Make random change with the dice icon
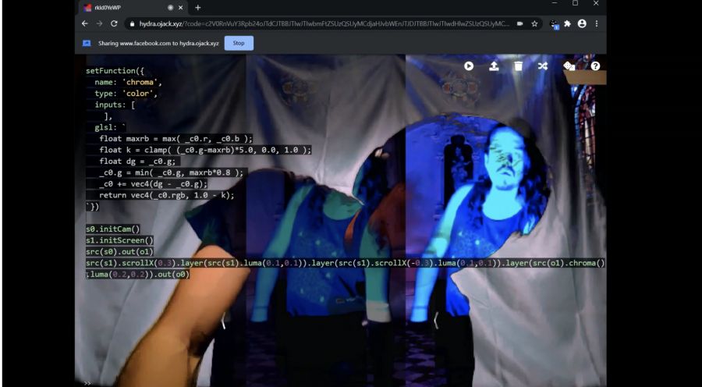 [569, 66]
